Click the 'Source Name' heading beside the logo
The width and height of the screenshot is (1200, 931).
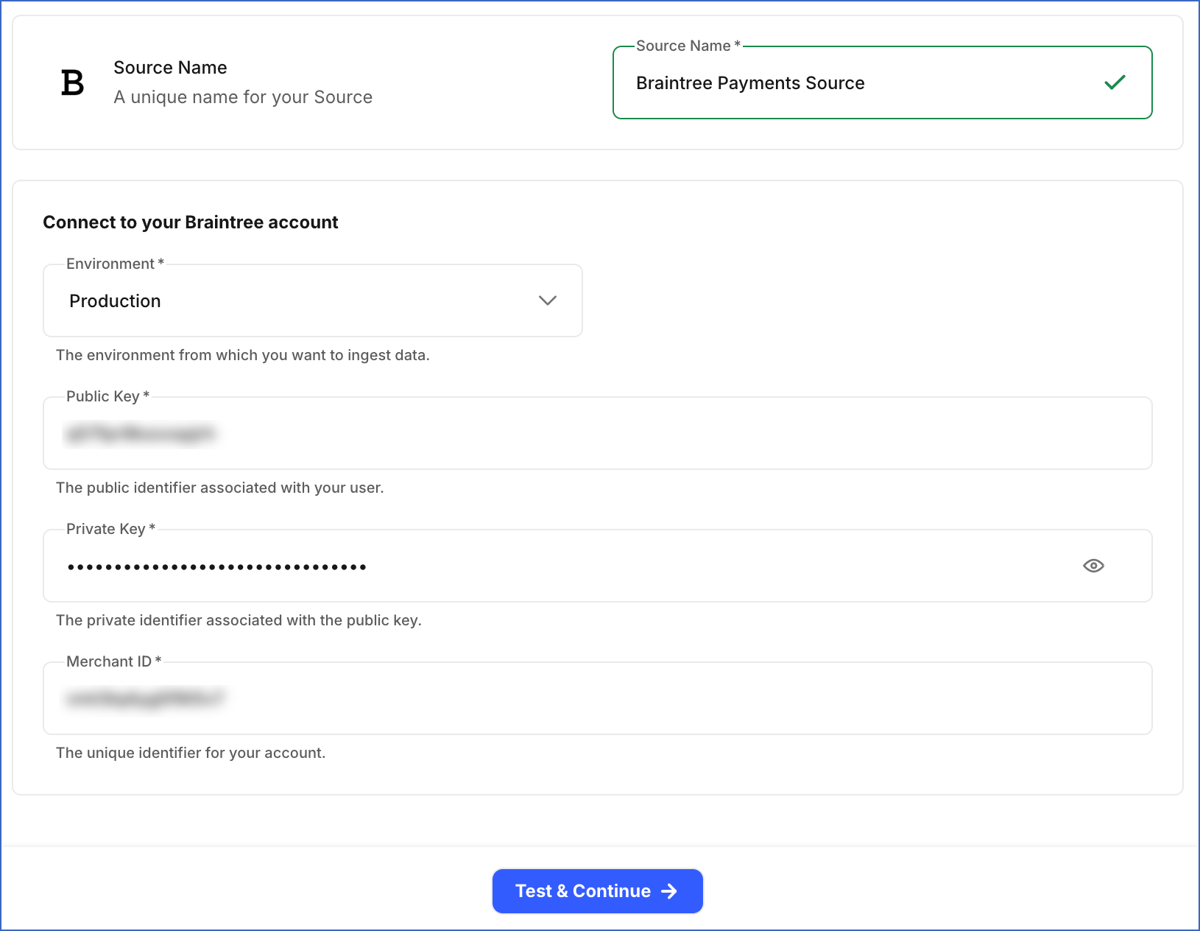click(170, 68)
